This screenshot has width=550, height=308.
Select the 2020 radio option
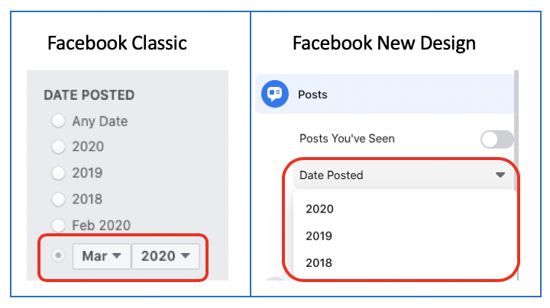pos(58,146)
